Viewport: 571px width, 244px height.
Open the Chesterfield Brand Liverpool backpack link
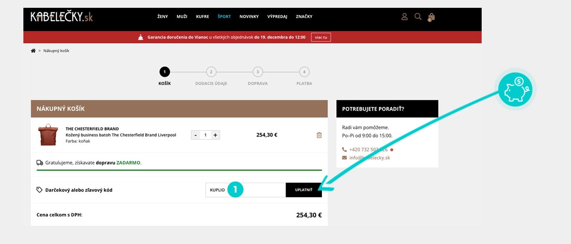(121, 135)
